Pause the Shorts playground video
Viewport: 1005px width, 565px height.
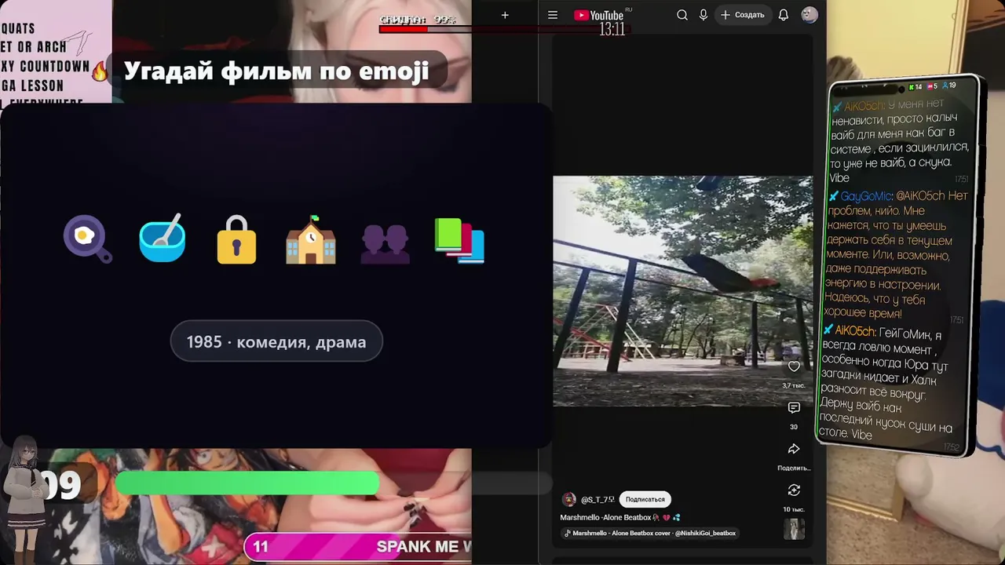(683, 291)
